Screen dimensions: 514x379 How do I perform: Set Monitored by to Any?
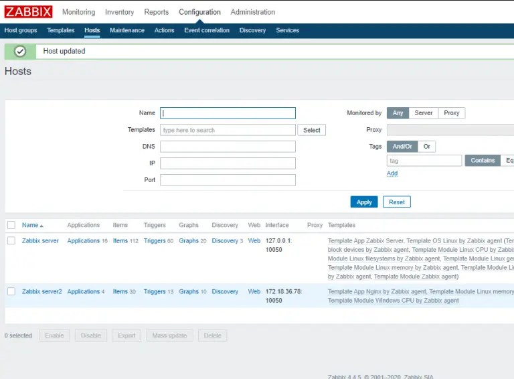click(398, 112)
